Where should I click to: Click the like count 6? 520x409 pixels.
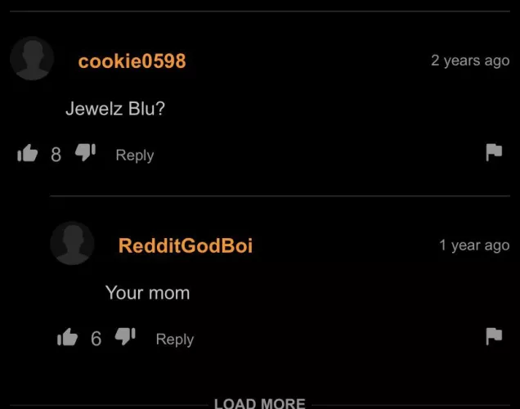click(96, 339)
